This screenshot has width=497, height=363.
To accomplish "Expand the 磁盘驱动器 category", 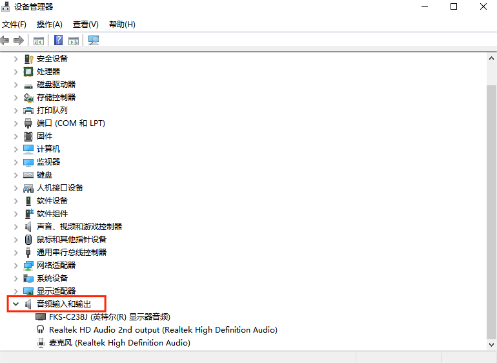I will pyautogui.click(x=15, y=85).
